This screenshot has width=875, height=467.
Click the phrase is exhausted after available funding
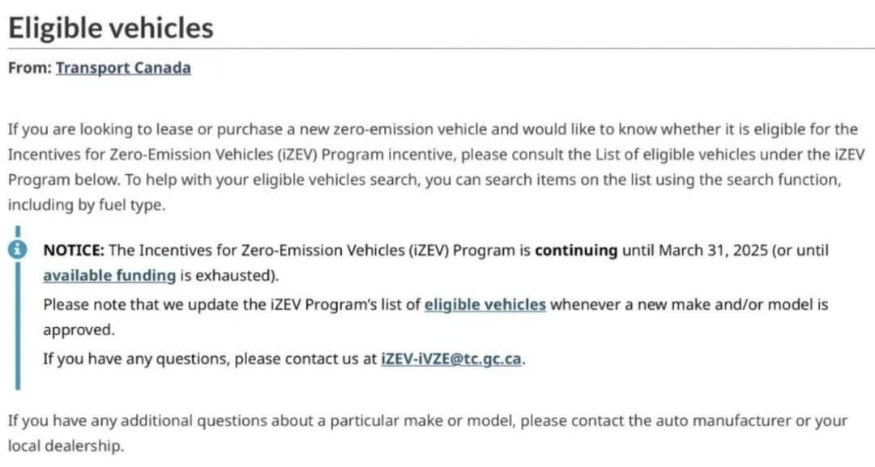227,275
